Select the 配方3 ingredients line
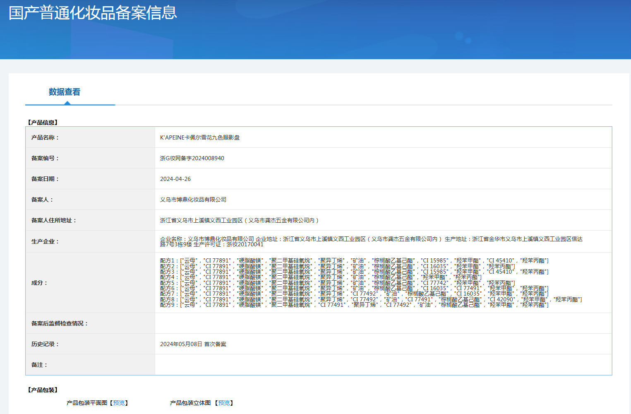Image resolution: width=631 pixels, height=414 pixels. point(354,272)
